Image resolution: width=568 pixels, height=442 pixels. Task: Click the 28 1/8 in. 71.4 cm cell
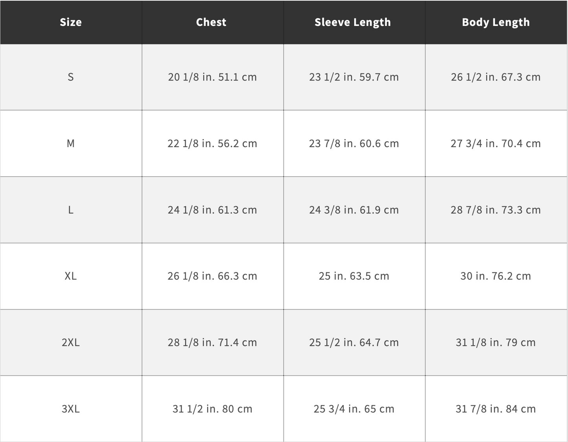click(x=212, y=342)
